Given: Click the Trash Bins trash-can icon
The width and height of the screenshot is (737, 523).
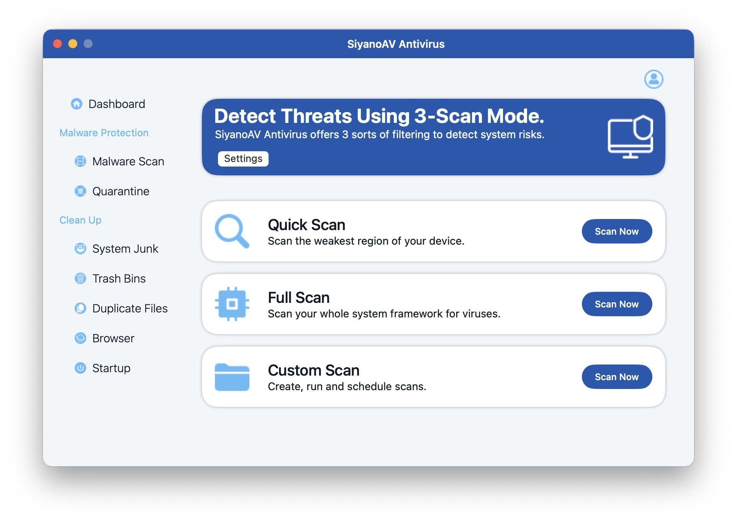Looking at the screenshot, I should tap(80, 278).
